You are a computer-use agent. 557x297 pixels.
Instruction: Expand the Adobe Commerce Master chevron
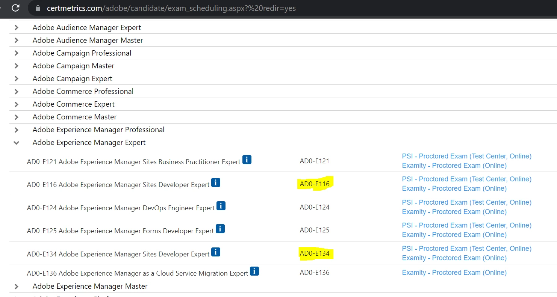16,117
